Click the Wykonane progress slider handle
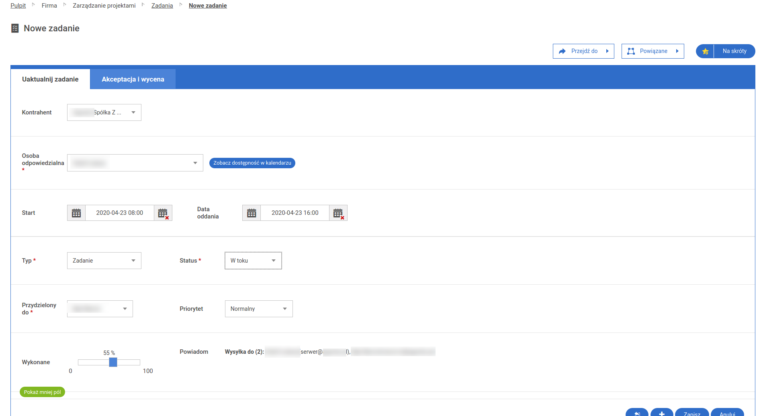This screenshot has width=763, height=416. point(113,362)
